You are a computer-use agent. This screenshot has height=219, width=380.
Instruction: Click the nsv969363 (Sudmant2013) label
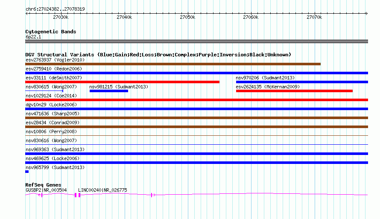55,149
